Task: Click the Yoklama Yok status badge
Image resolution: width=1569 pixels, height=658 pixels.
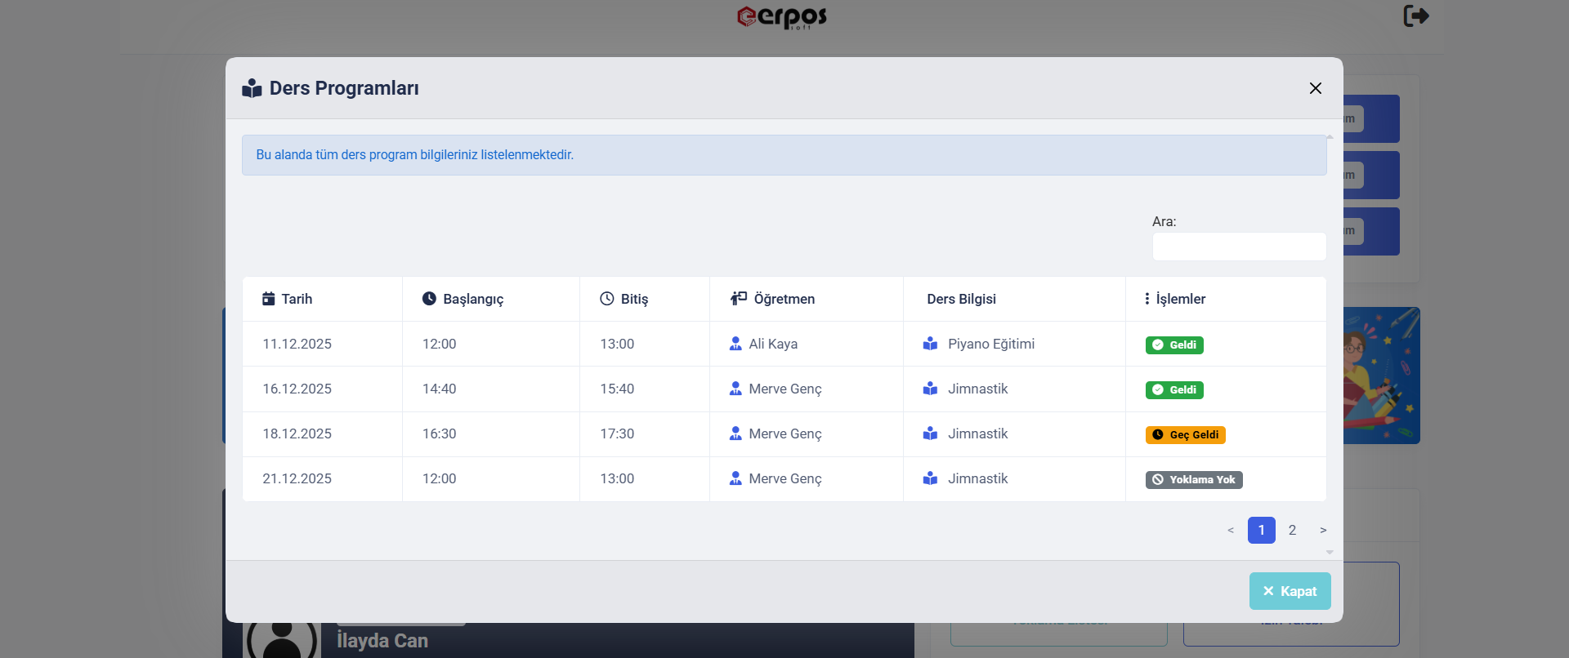Action: coord(1193,480)
